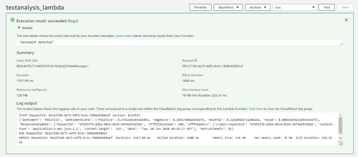Screen dimensions: 358x157
Task: Open the execution logs link
Action: [73, 21]
